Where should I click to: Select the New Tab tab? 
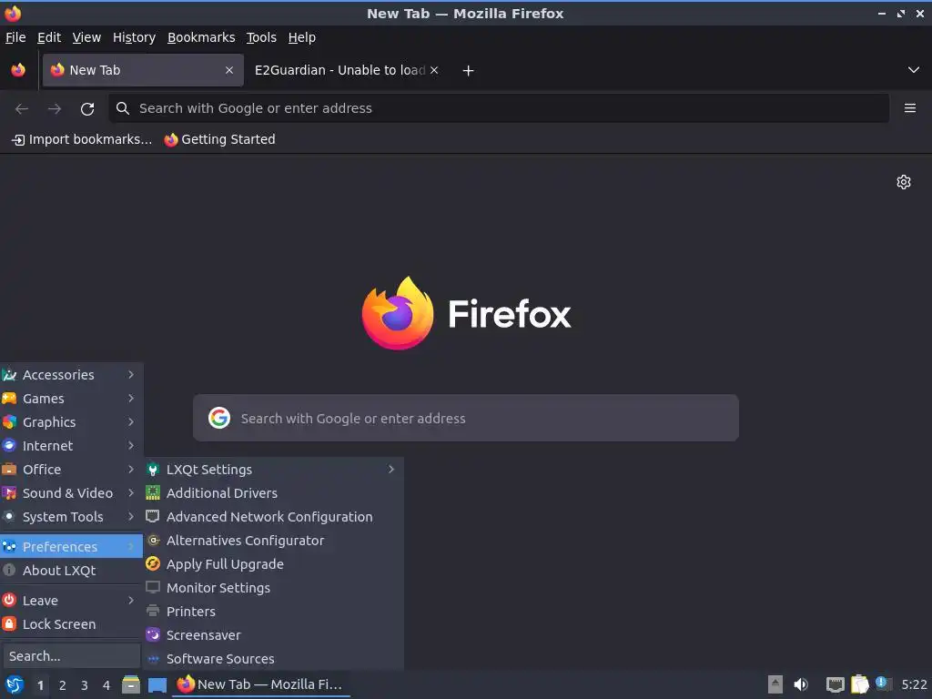pos(143,70)
